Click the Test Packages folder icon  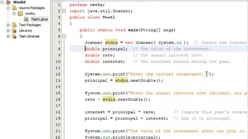point(14,25)
